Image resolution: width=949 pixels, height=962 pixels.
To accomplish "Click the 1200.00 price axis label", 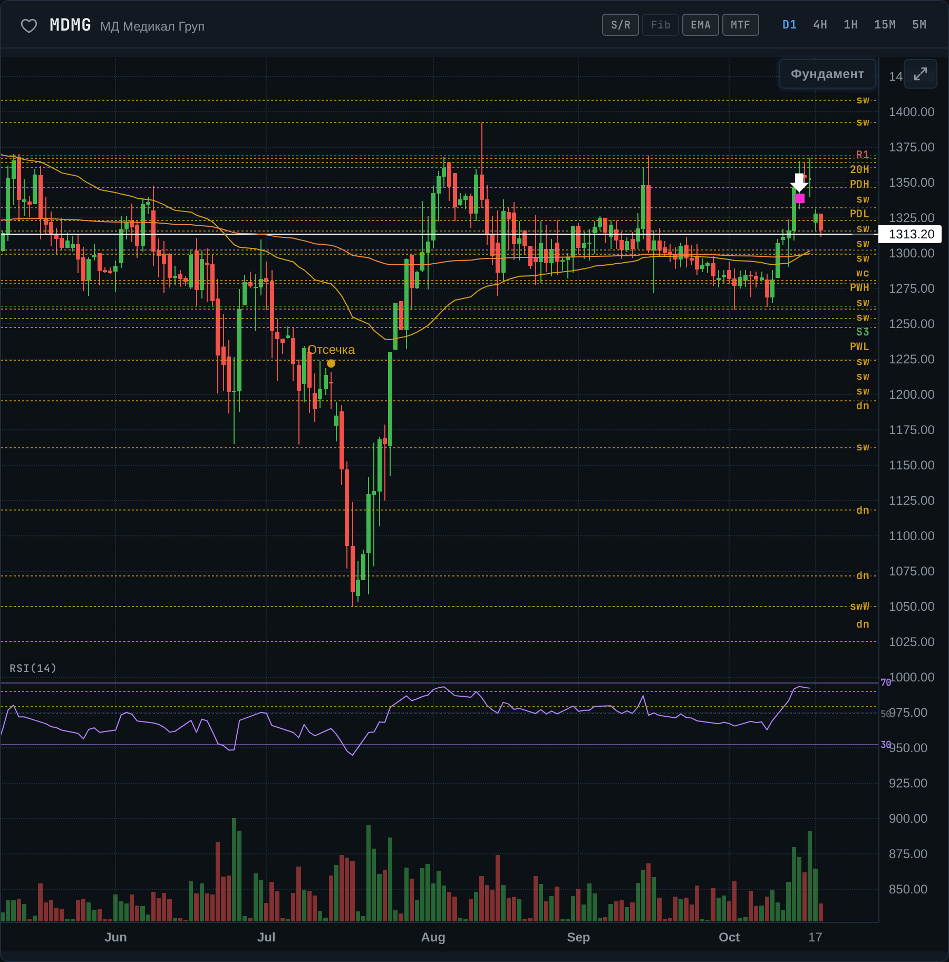I will (x=911, y=395).
